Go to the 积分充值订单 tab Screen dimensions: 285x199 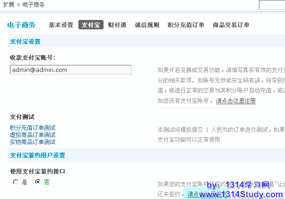click(186, 25)
